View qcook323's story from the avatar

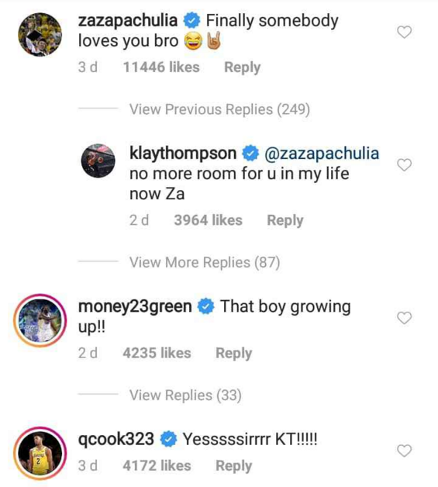tap(40, 454)
